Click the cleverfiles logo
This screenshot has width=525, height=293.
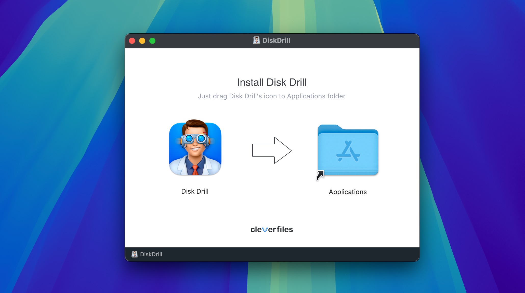[x=272, y=229]
